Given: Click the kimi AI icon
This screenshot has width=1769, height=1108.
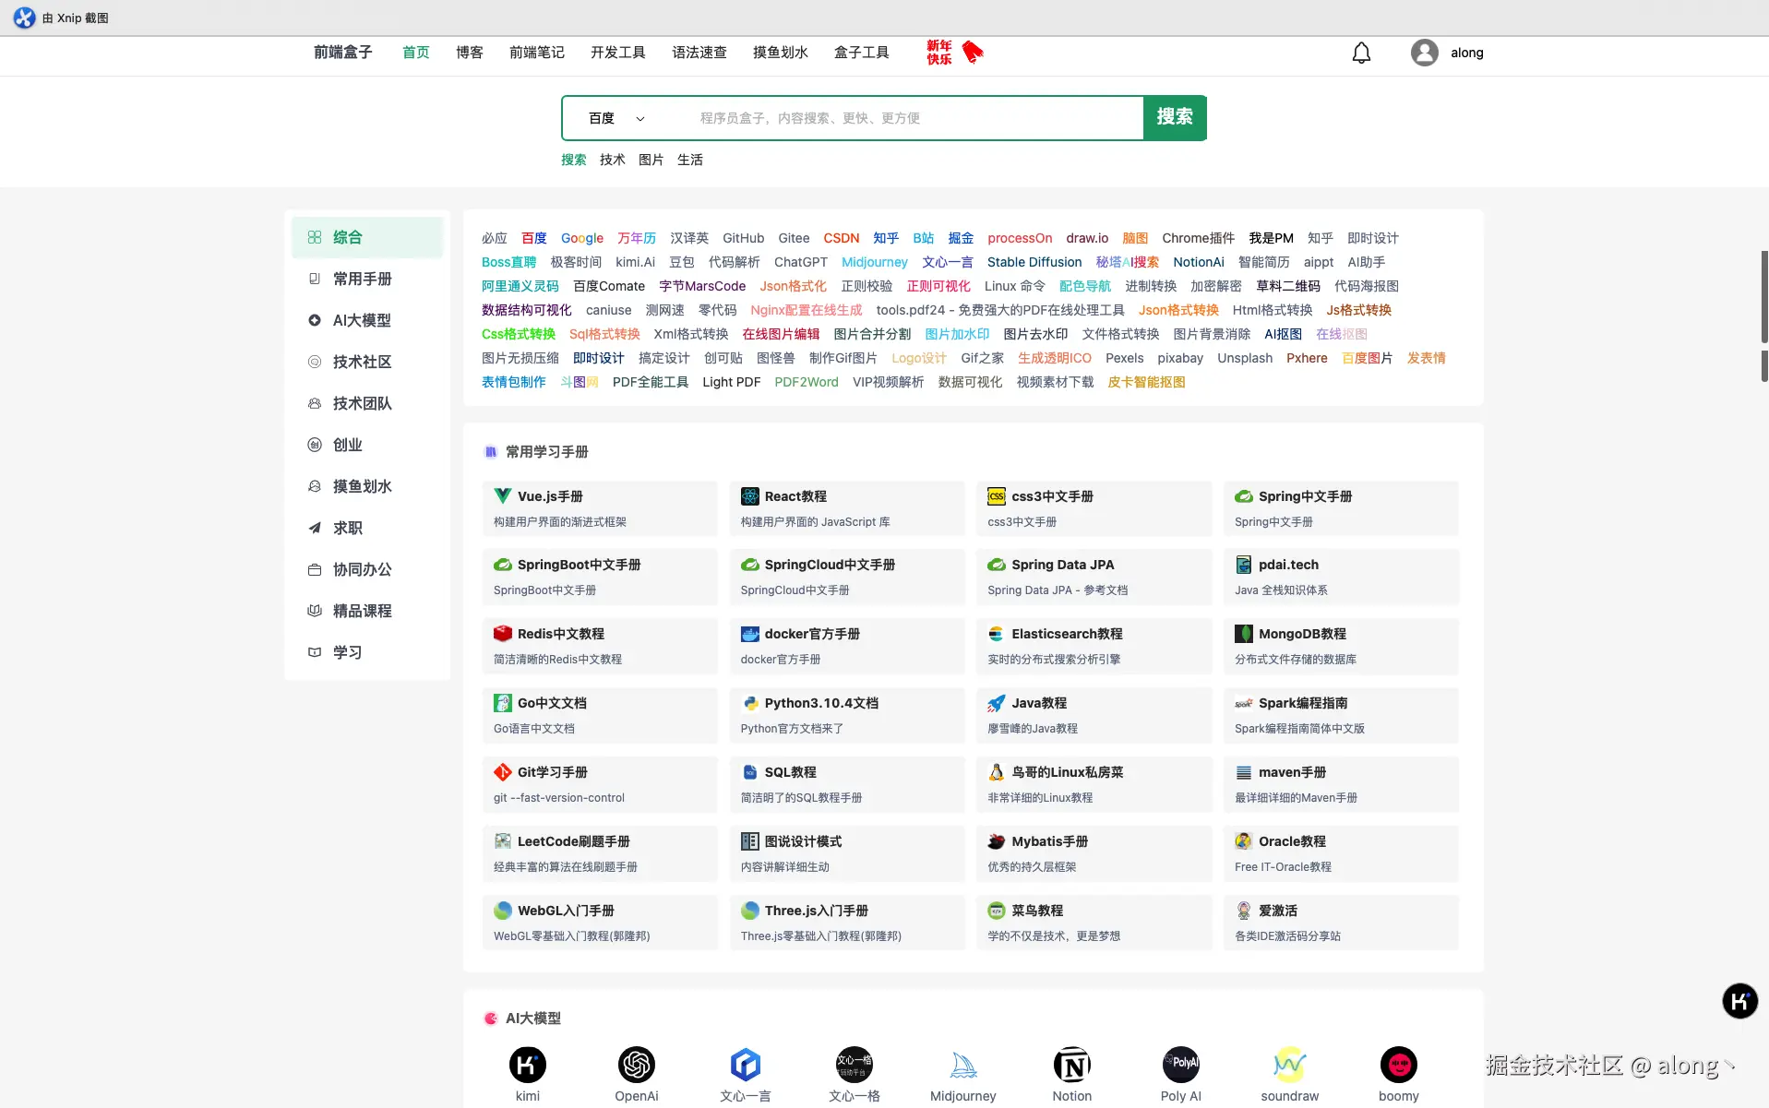Looking at the screenshot, I should click(527, 1065).
